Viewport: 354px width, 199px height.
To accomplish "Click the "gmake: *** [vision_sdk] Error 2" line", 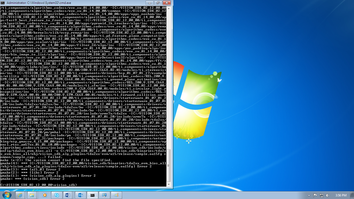I will [x=32, y=179].
